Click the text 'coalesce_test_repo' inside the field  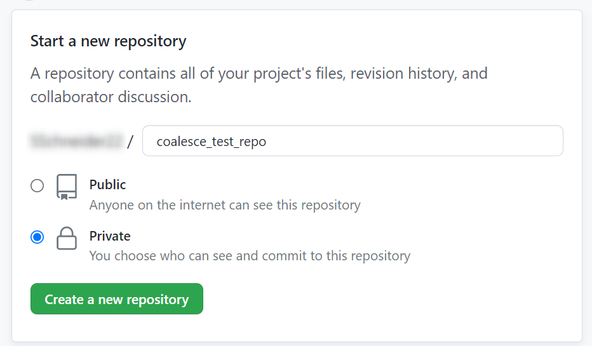211,142
